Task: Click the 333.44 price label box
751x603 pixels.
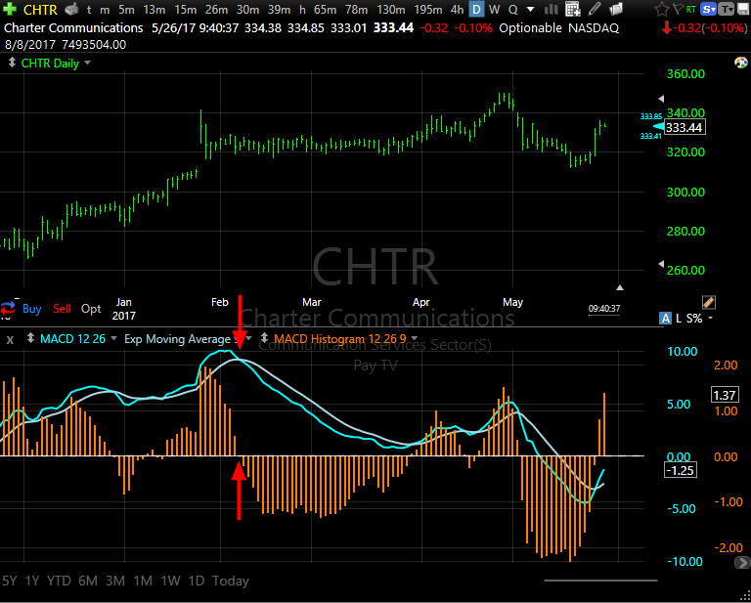Action: 685,127
